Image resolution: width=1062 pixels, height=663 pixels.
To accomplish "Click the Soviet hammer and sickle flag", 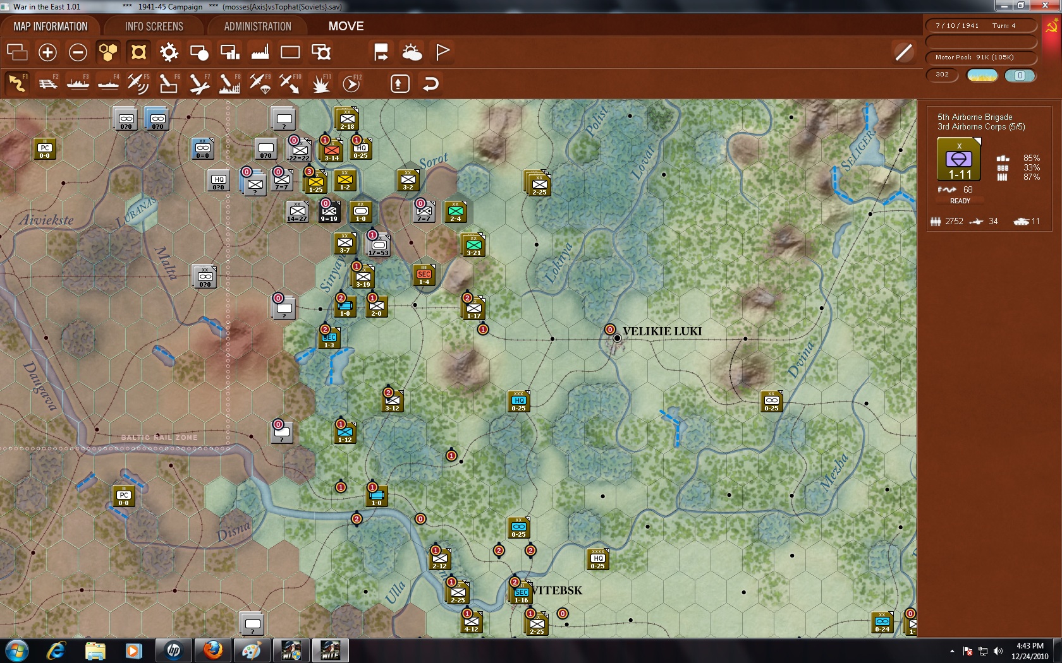I will [x=1052, y=27].
